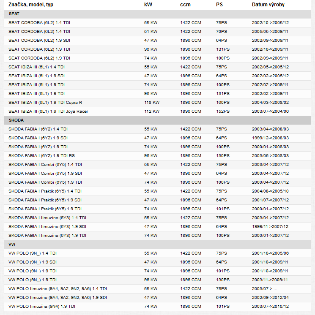
Task: Click the '160PS' horsepower value
Action: point(223,103)
